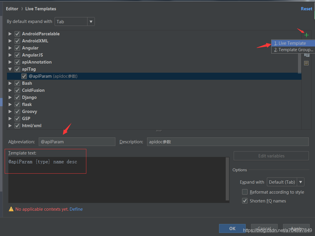Viewport: 315px width, 236px height.
Task: Click the Cancel button
Action: [x=264, y=228]
